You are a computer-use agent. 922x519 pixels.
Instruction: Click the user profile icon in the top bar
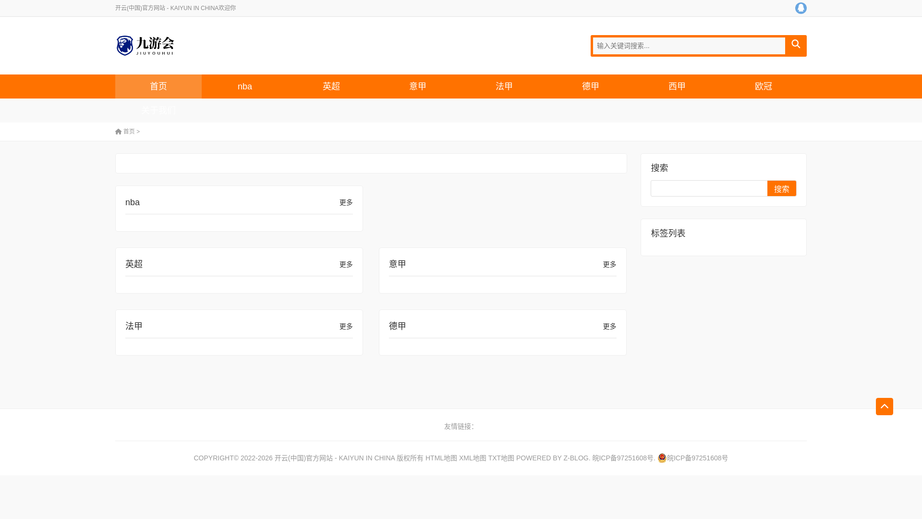pyautogui.click(x=801, y=8)
